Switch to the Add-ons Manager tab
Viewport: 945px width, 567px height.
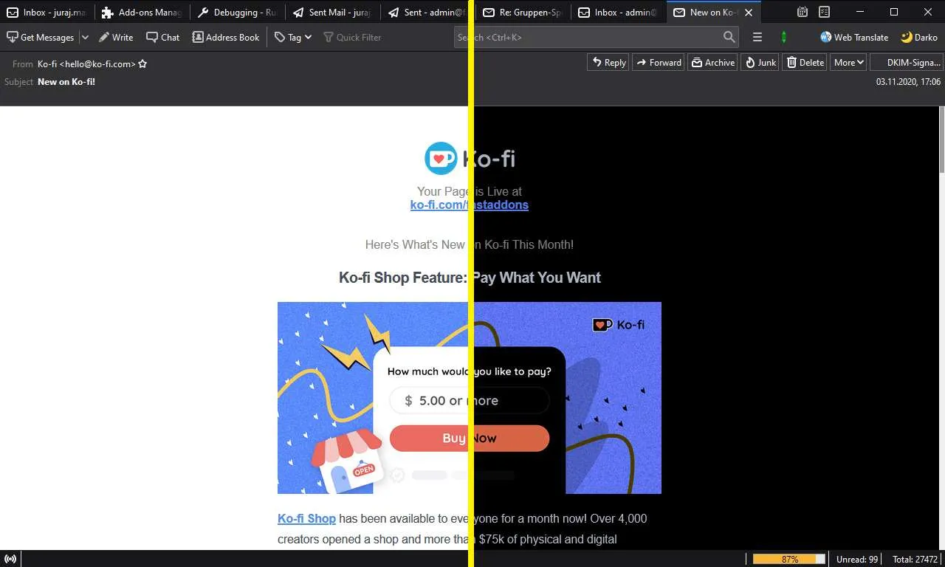(142, 12)
